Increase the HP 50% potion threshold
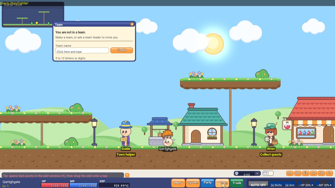Screen dimensions: 335x188 [x=312, y=185]
